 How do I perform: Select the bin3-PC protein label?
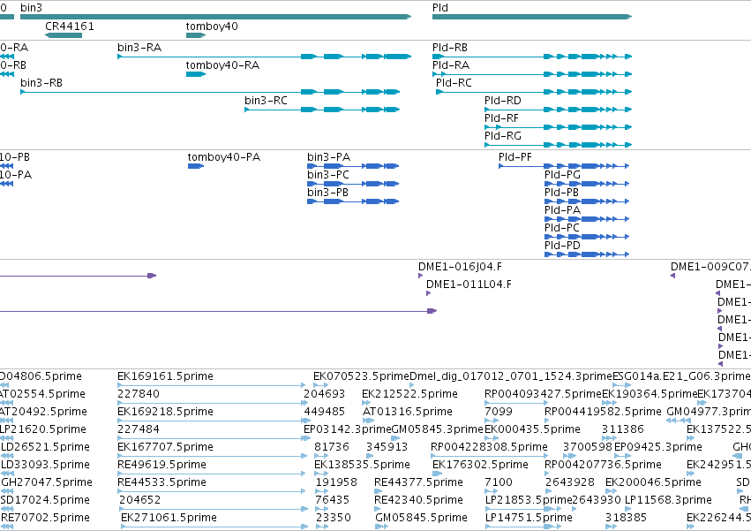click(328, 175)
